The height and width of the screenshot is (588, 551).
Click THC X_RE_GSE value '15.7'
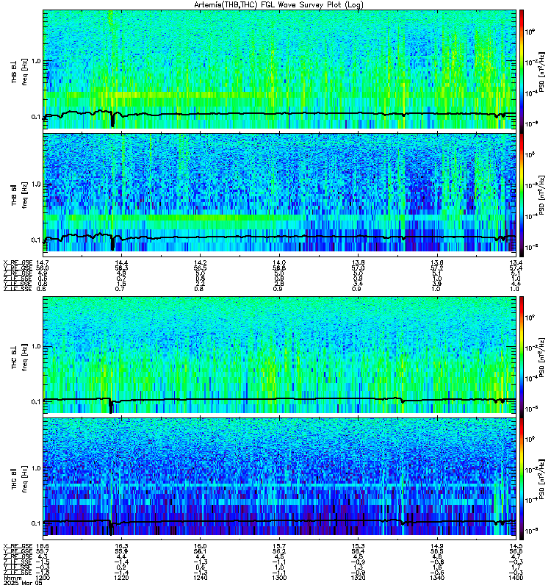[279, 546]
